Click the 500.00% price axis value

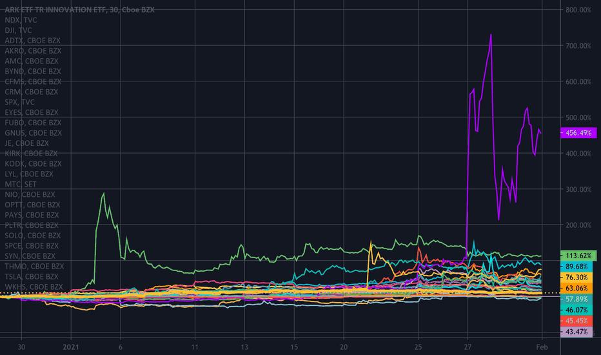pyautogui.click(x=578, y=117)
